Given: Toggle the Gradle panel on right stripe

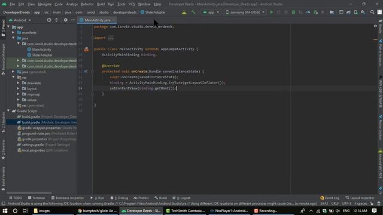Looking at the screenshot, I should click(x=381, y=27).
